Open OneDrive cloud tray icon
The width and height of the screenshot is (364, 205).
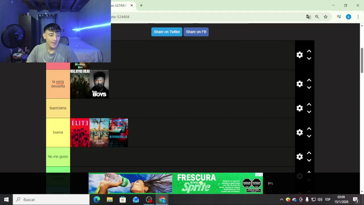[294, 200]
